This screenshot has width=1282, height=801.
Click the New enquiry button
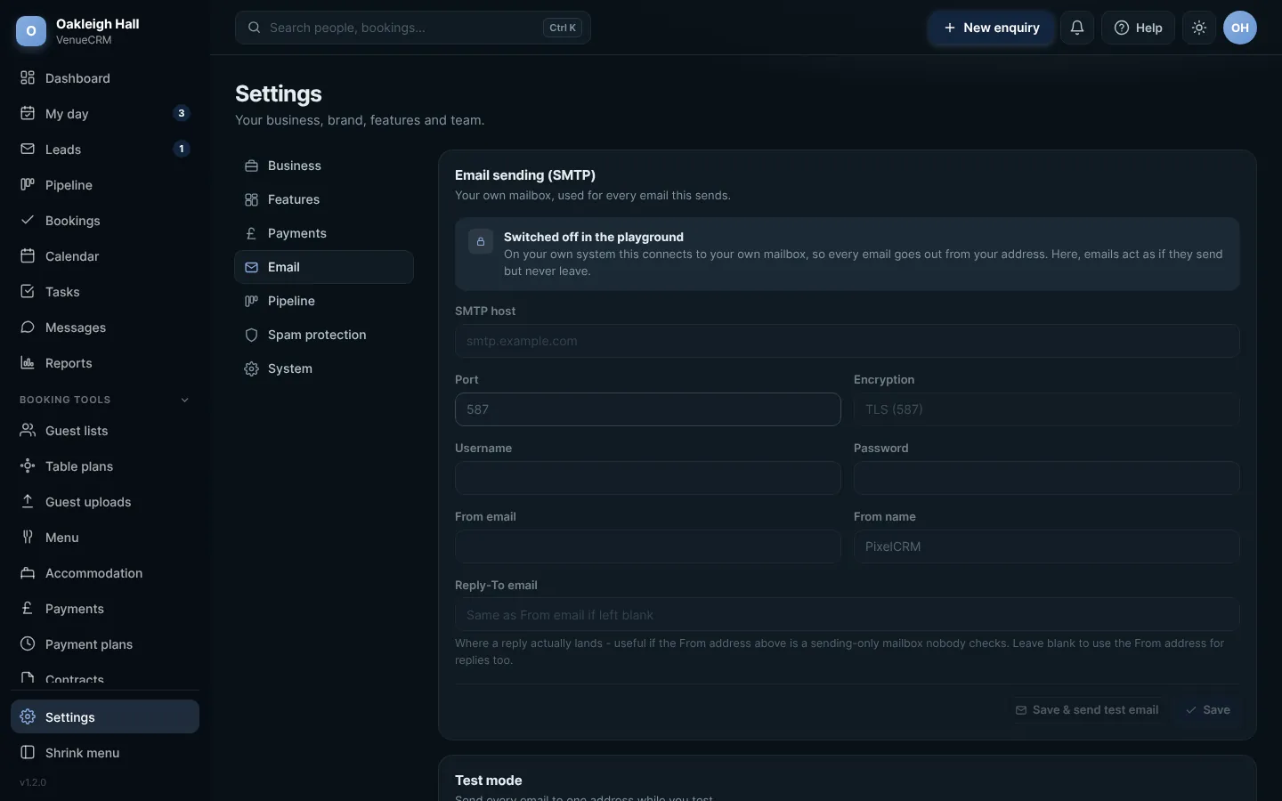click(x=991, y=28)
